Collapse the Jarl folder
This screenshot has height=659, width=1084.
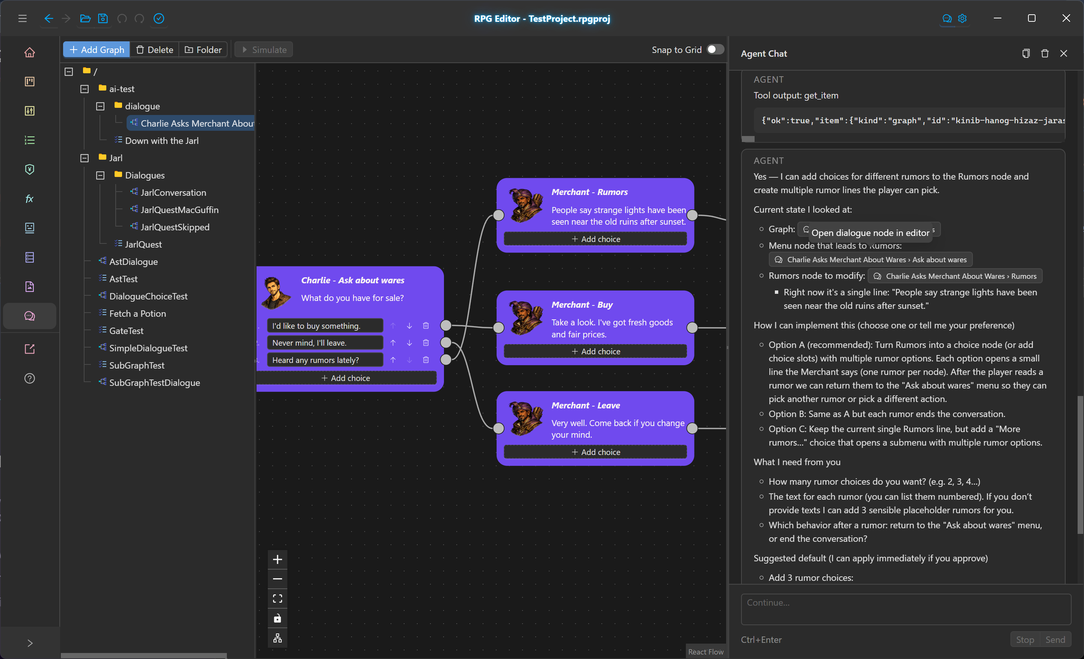pyautogui.click(x=85, y=158)
